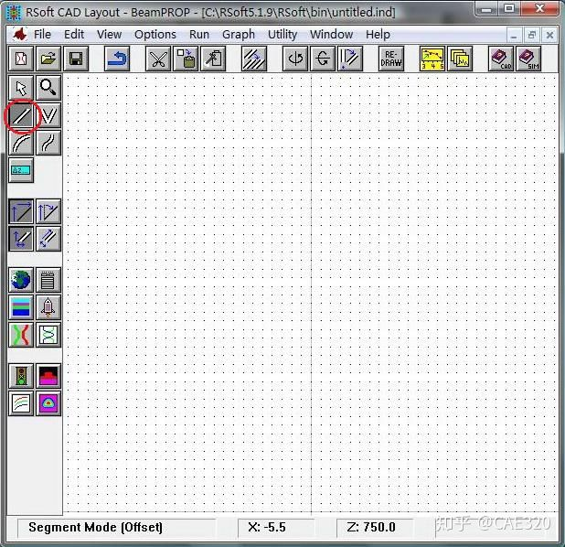Click the New Circuit file icon
Screen dimensions: 565x547
(x=21, y=59)
